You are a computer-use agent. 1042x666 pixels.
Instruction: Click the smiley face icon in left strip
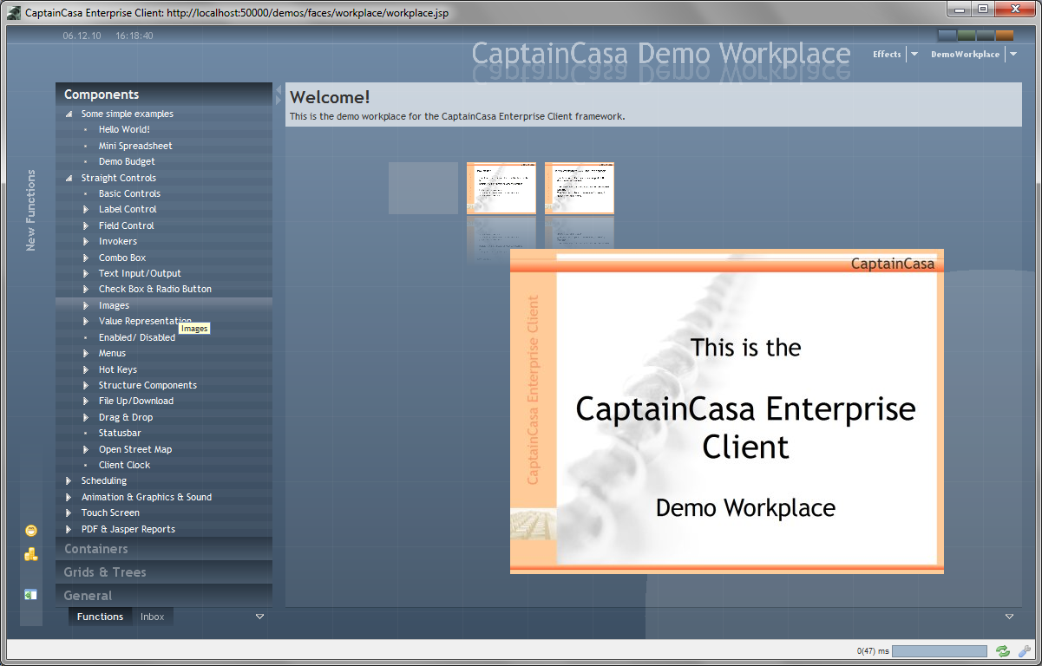click(31, 531)
